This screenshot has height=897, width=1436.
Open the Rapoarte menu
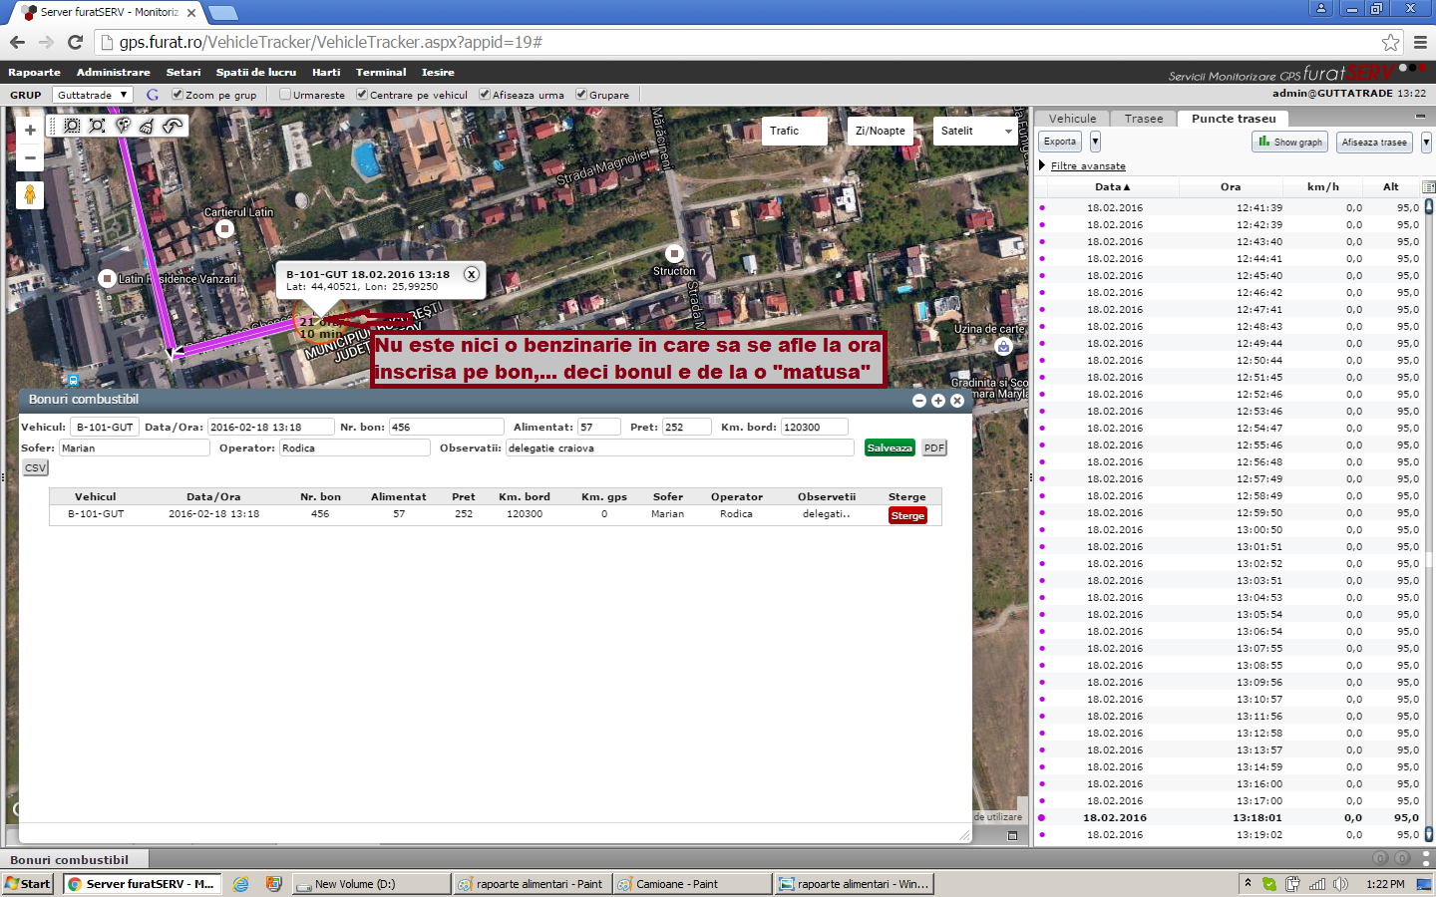pyautogui.click(x=34, y=72)
